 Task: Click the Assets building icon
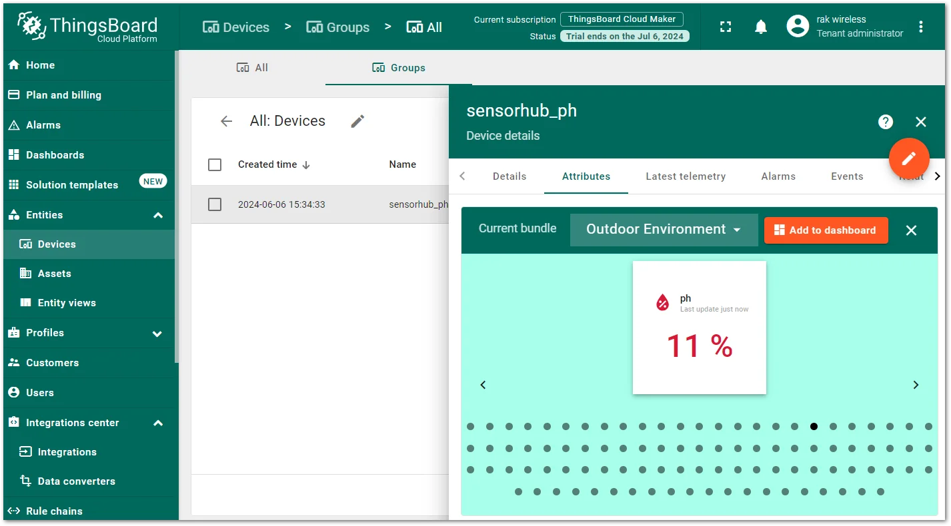(25, 274)
